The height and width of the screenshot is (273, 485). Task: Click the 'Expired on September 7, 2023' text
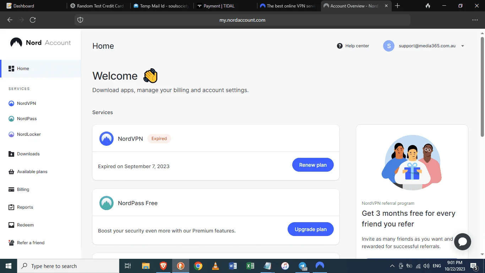coord(134,166)
